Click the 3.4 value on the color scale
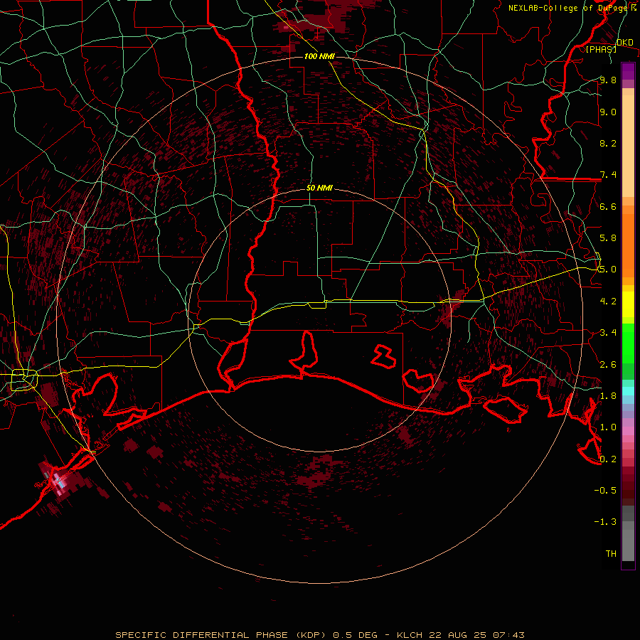The height and width of the screenshot is (640, 640). click(x=608, y=333)
